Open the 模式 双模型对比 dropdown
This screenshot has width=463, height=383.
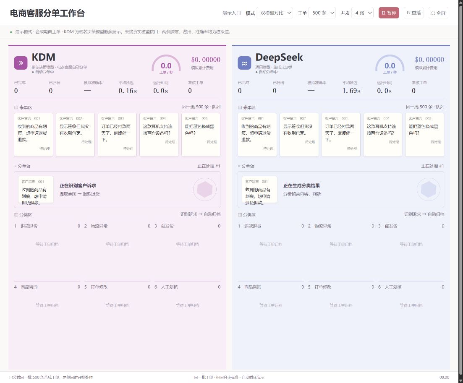(275, 13)
